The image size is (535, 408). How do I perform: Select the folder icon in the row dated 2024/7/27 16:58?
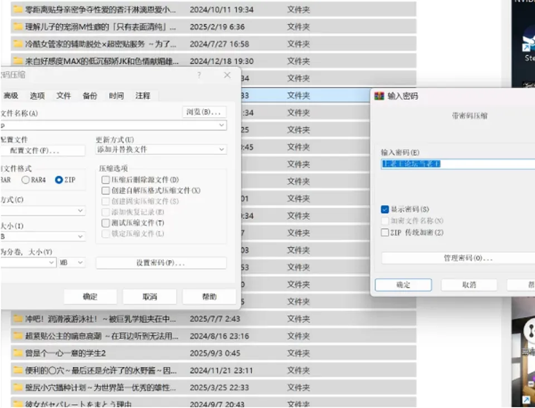pyautogui.click(x=17, y=44)
